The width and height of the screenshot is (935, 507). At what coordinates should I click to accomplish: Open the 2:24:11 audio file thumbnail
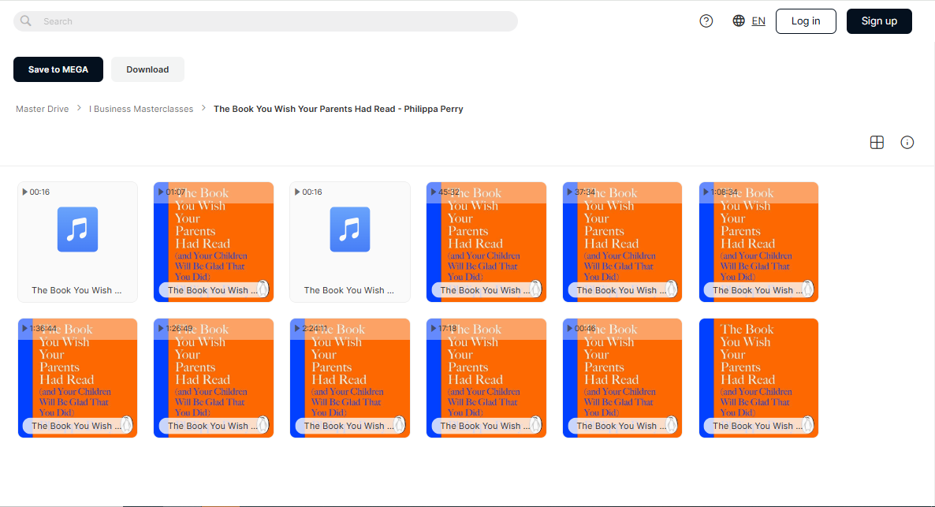(350, 378)
